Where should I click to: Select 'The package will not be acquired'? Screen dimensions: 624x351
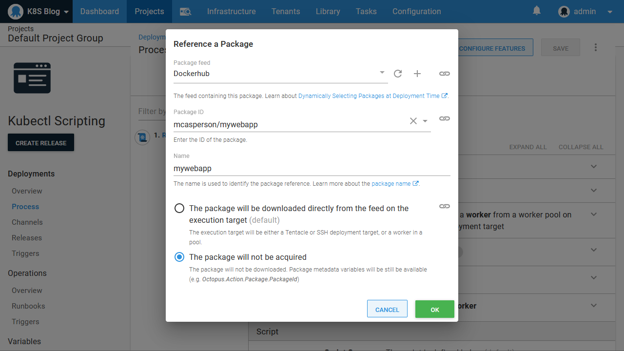(x=179, y=257)
